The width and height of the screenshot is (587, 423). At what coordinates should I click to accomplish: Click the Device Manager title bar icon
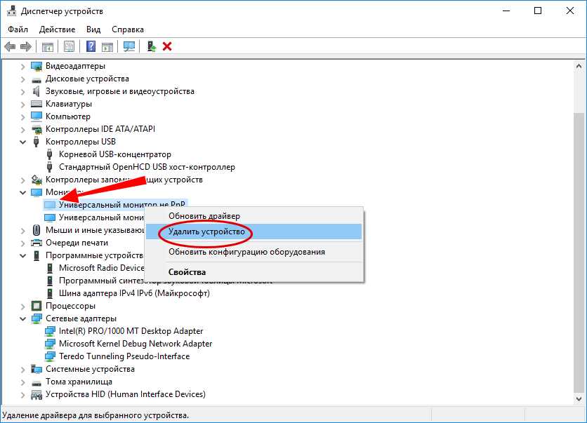tap(12, 11)
